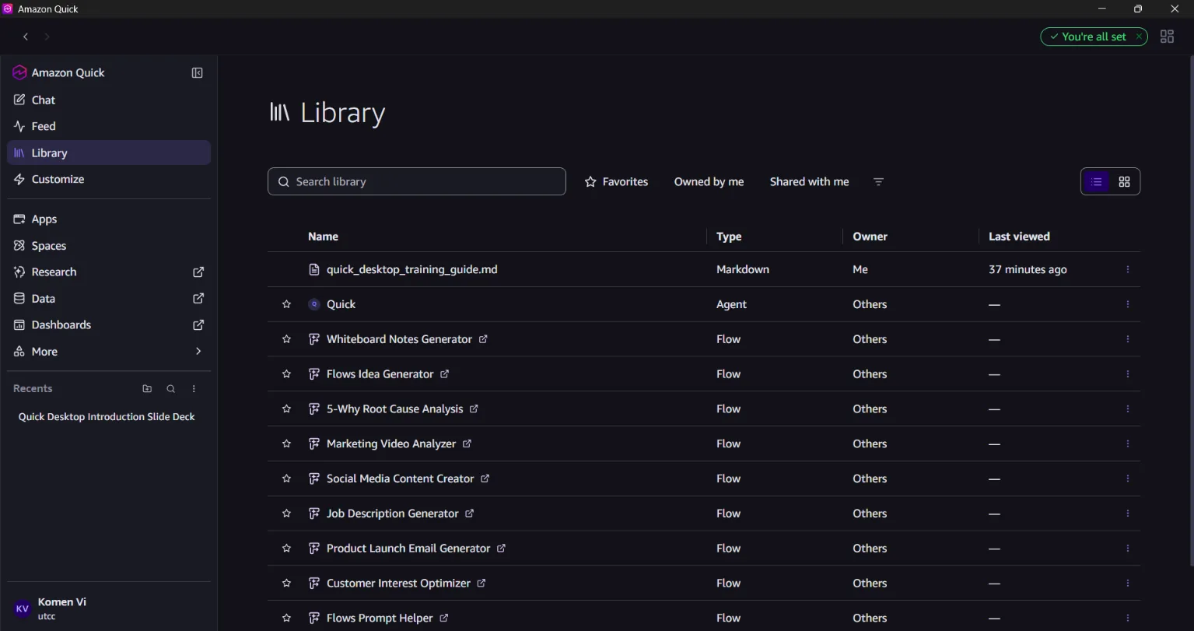This screenshot has width=1194, height=631.
Task: Open the widgets grid icon top right
Action: point(1167,37)
